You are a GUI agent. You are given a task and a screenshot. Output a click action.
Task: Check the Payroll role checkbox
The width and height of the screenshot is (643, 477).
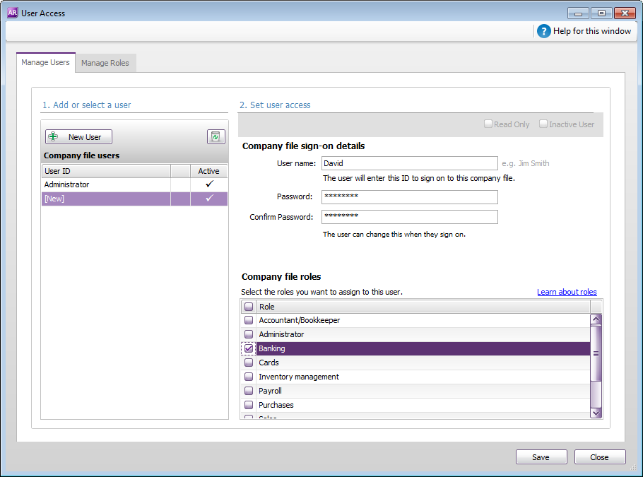(249, 391)
